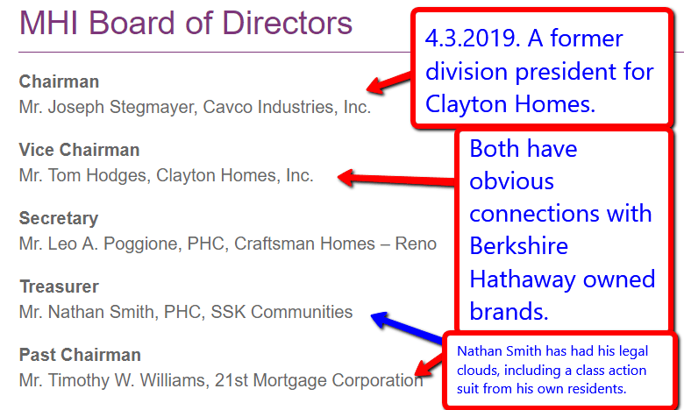Click the Berkshire Hathaway owned brands callout
This screenshot has width=684, height=410.
(x=562, y=230)
